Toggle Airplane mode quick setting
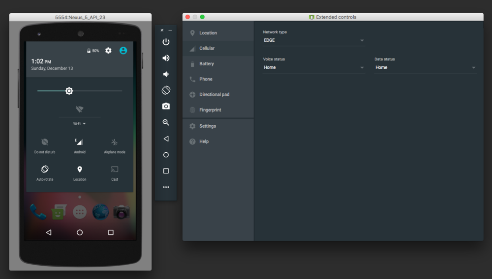This screenshot has width=492, height=279. [x=114, y=142]
